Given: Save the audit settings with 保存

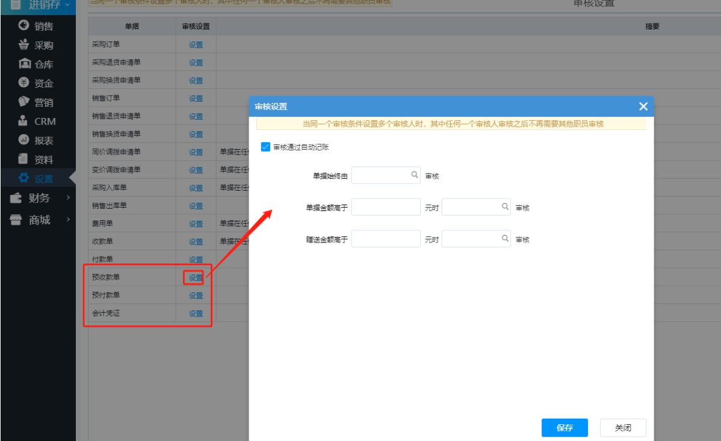Looking at the screenshot, I should (565, 428).
